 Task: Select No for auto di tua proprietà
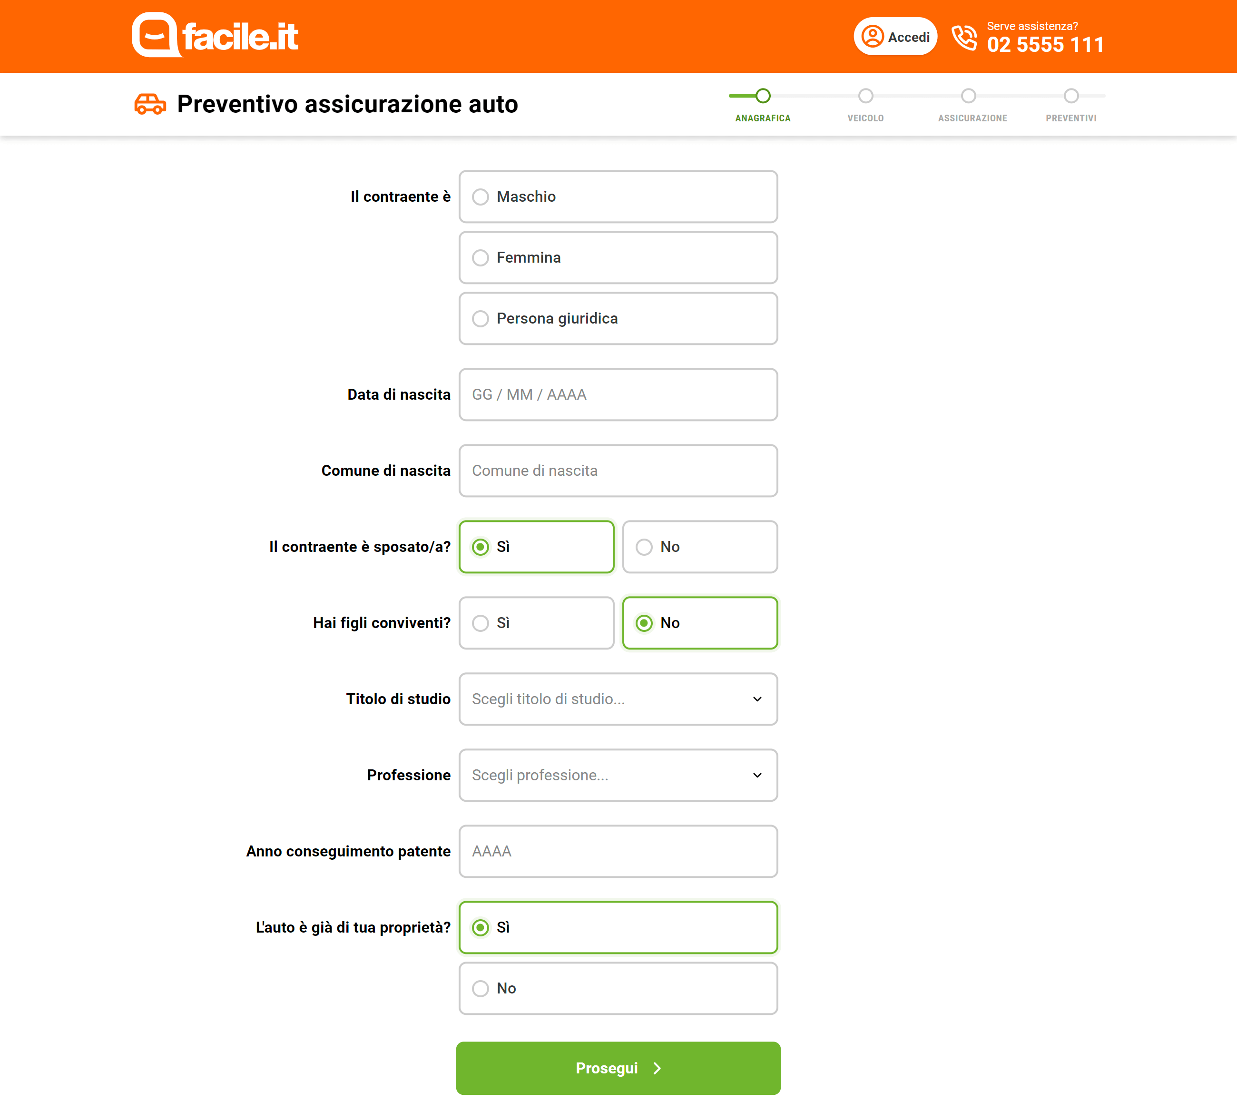point(618,988)
